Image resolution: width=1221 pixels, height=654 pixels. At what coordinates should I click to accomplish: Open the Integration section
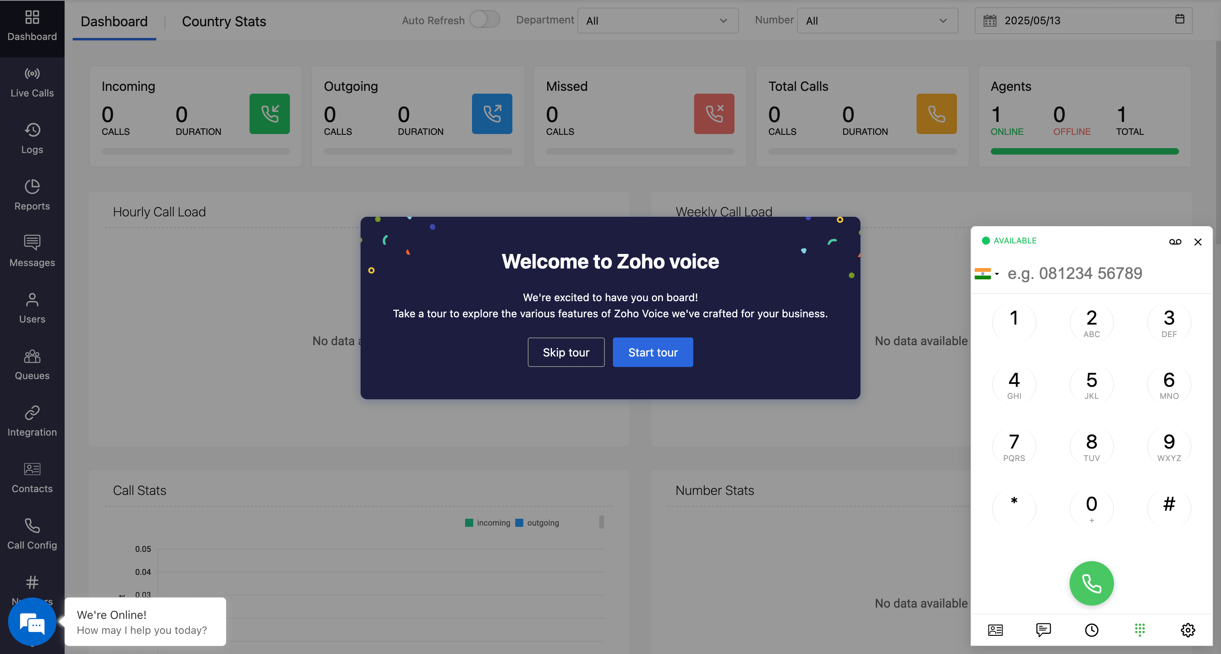(x=32, y=420)
